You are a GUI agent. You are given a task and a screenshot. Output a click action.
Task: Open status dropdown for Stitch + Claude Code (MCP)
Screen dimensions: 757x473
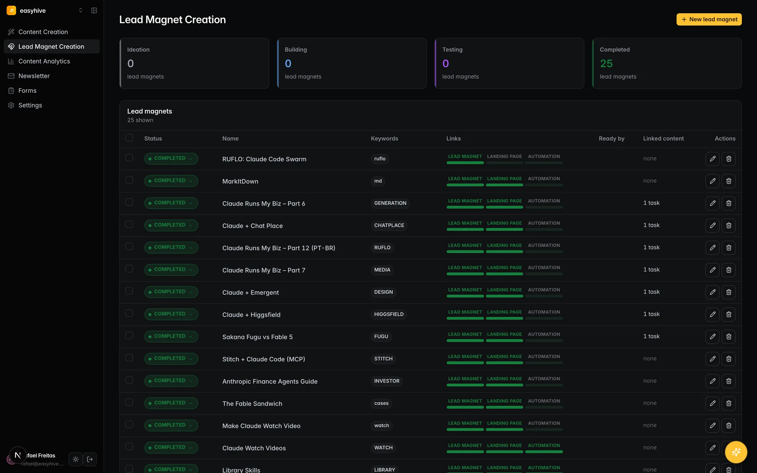pyautogui.click(x=171, y=359)
